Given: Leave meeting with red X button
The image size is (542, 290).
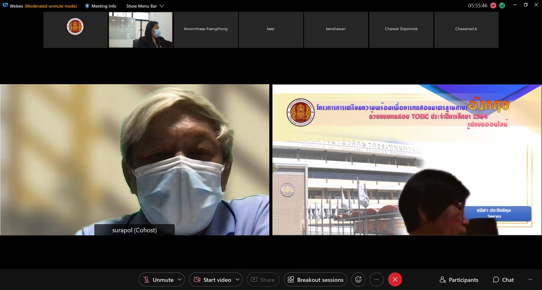Looking at the screenshot, I should (x=395, y=280).
